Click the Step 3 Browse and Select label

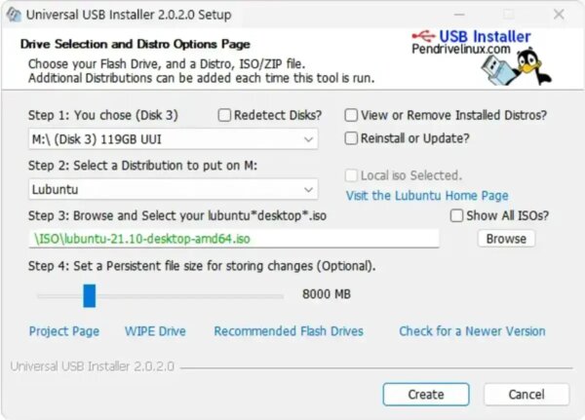tap(177, 215)
